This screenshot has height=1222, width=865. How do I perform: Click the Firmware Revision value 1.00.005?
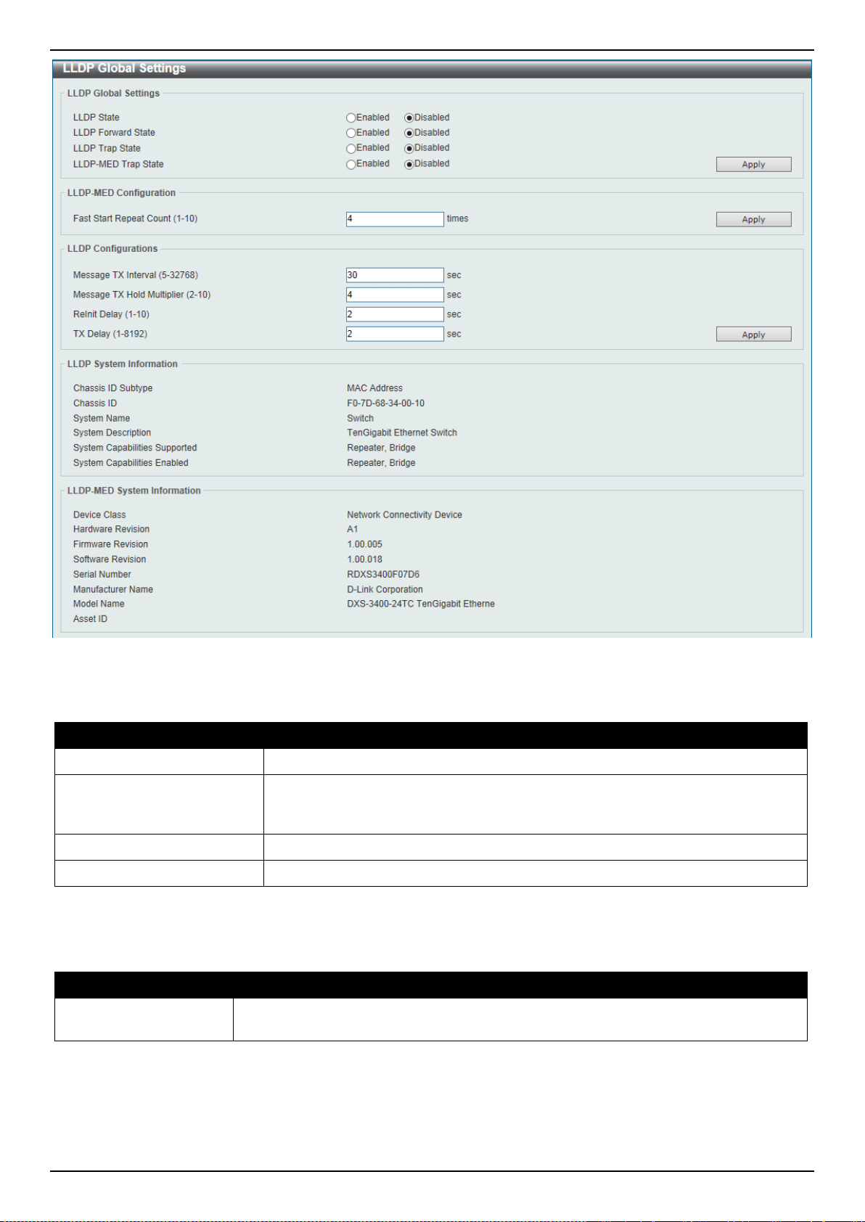pos(364,544)
